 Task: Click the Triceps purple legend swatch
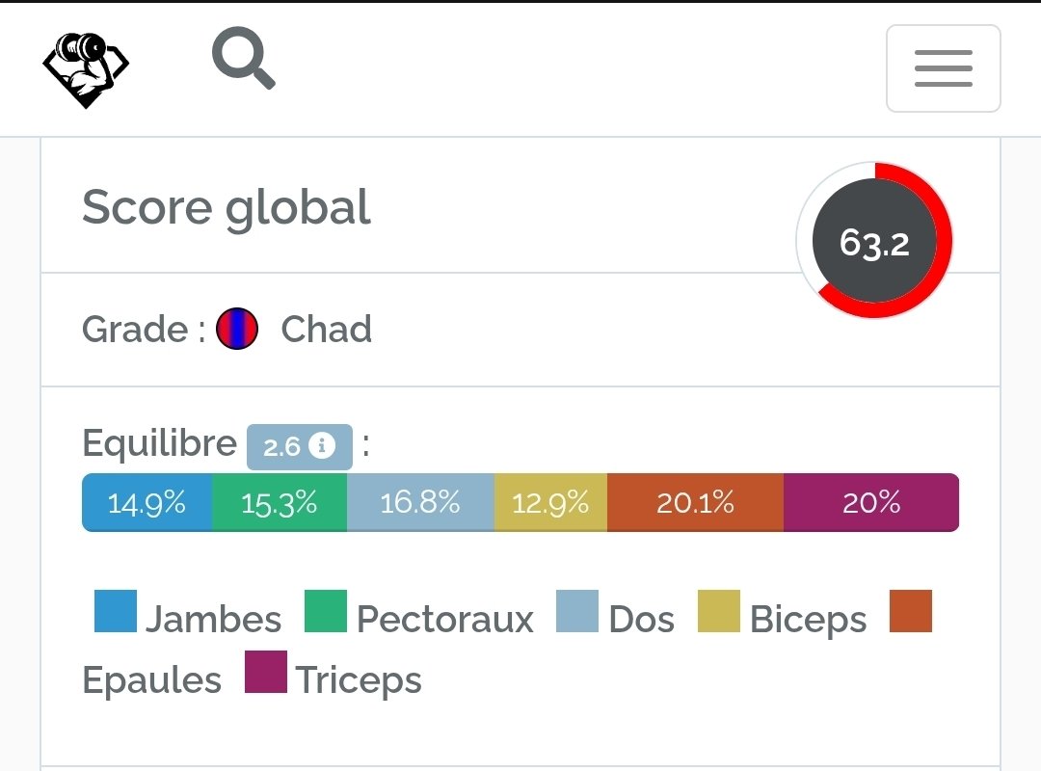266,672
